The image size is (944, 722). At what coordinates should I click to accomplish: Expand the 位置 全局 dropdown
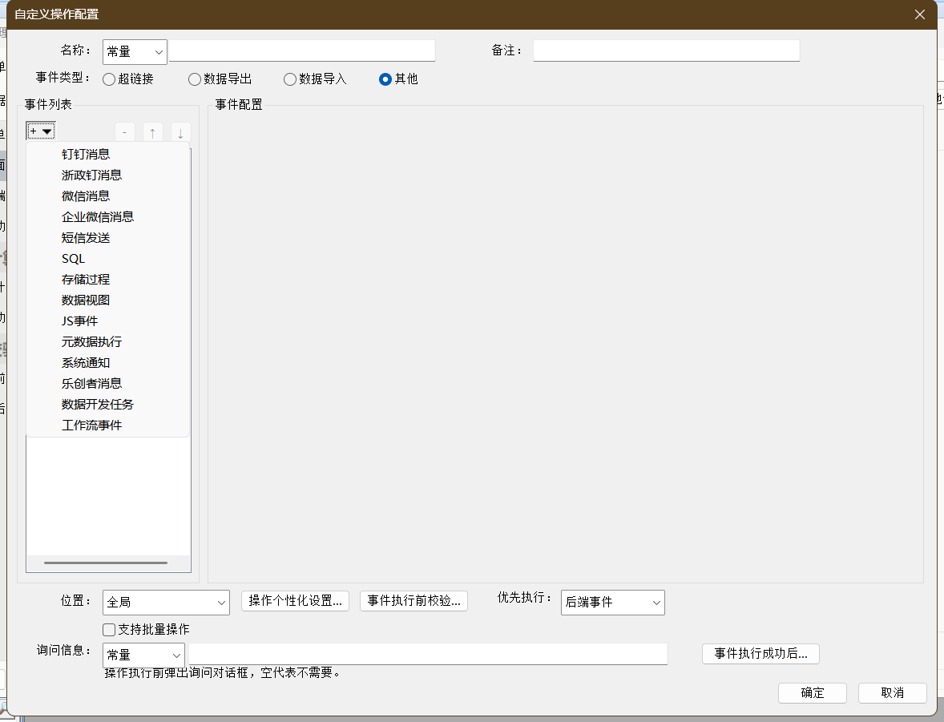(167, 602)
